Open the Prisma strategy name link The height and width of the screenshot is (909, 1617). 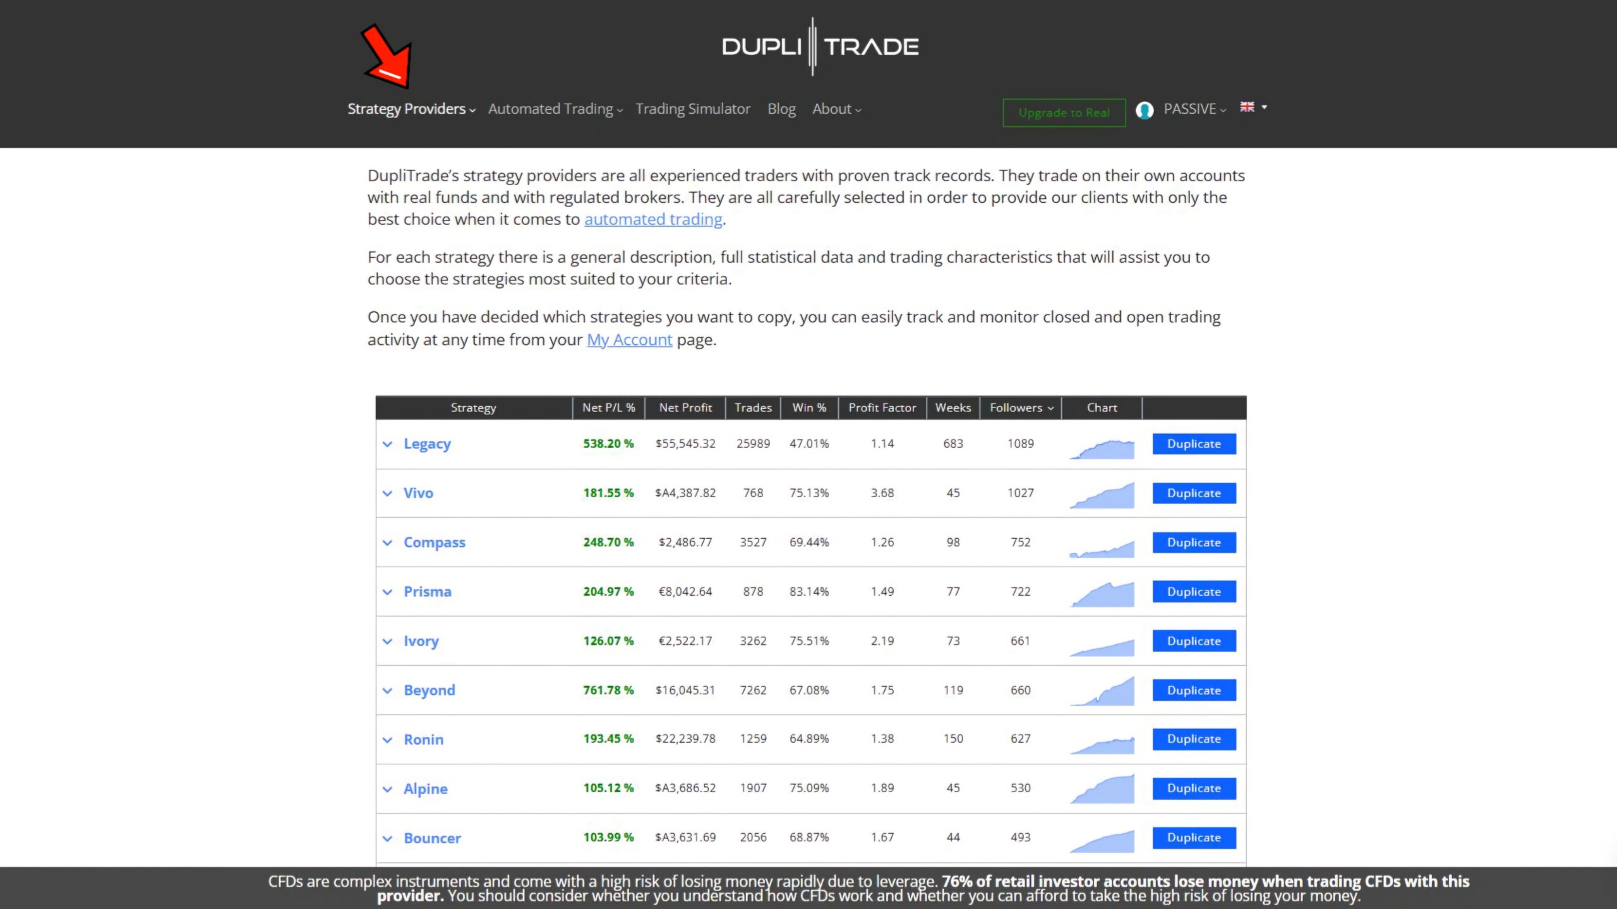click(x=428, y=592)
